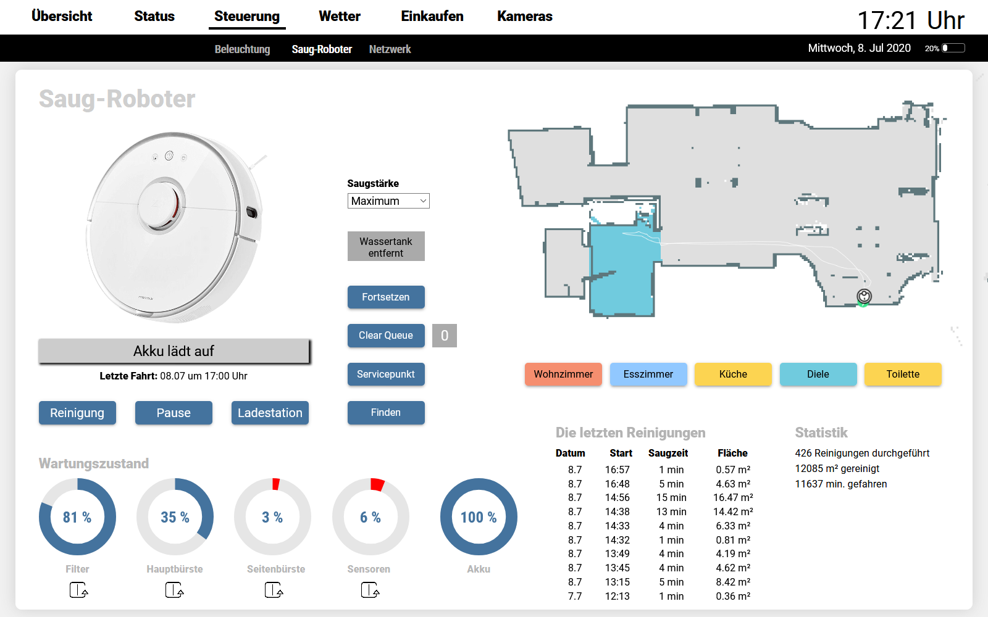Click the Clear Queue button
The width and height of the screenshot is (988, 617).
pos(386,336)
